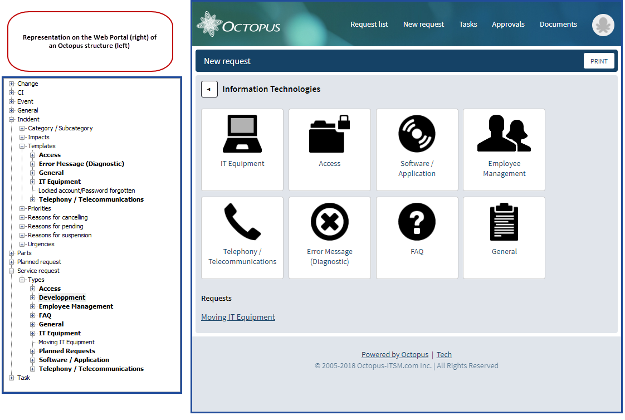Open the Moving IT Equipment request link
Viewport: 625px width, 420px height.
pyautogui.click(x=238, y=317)
